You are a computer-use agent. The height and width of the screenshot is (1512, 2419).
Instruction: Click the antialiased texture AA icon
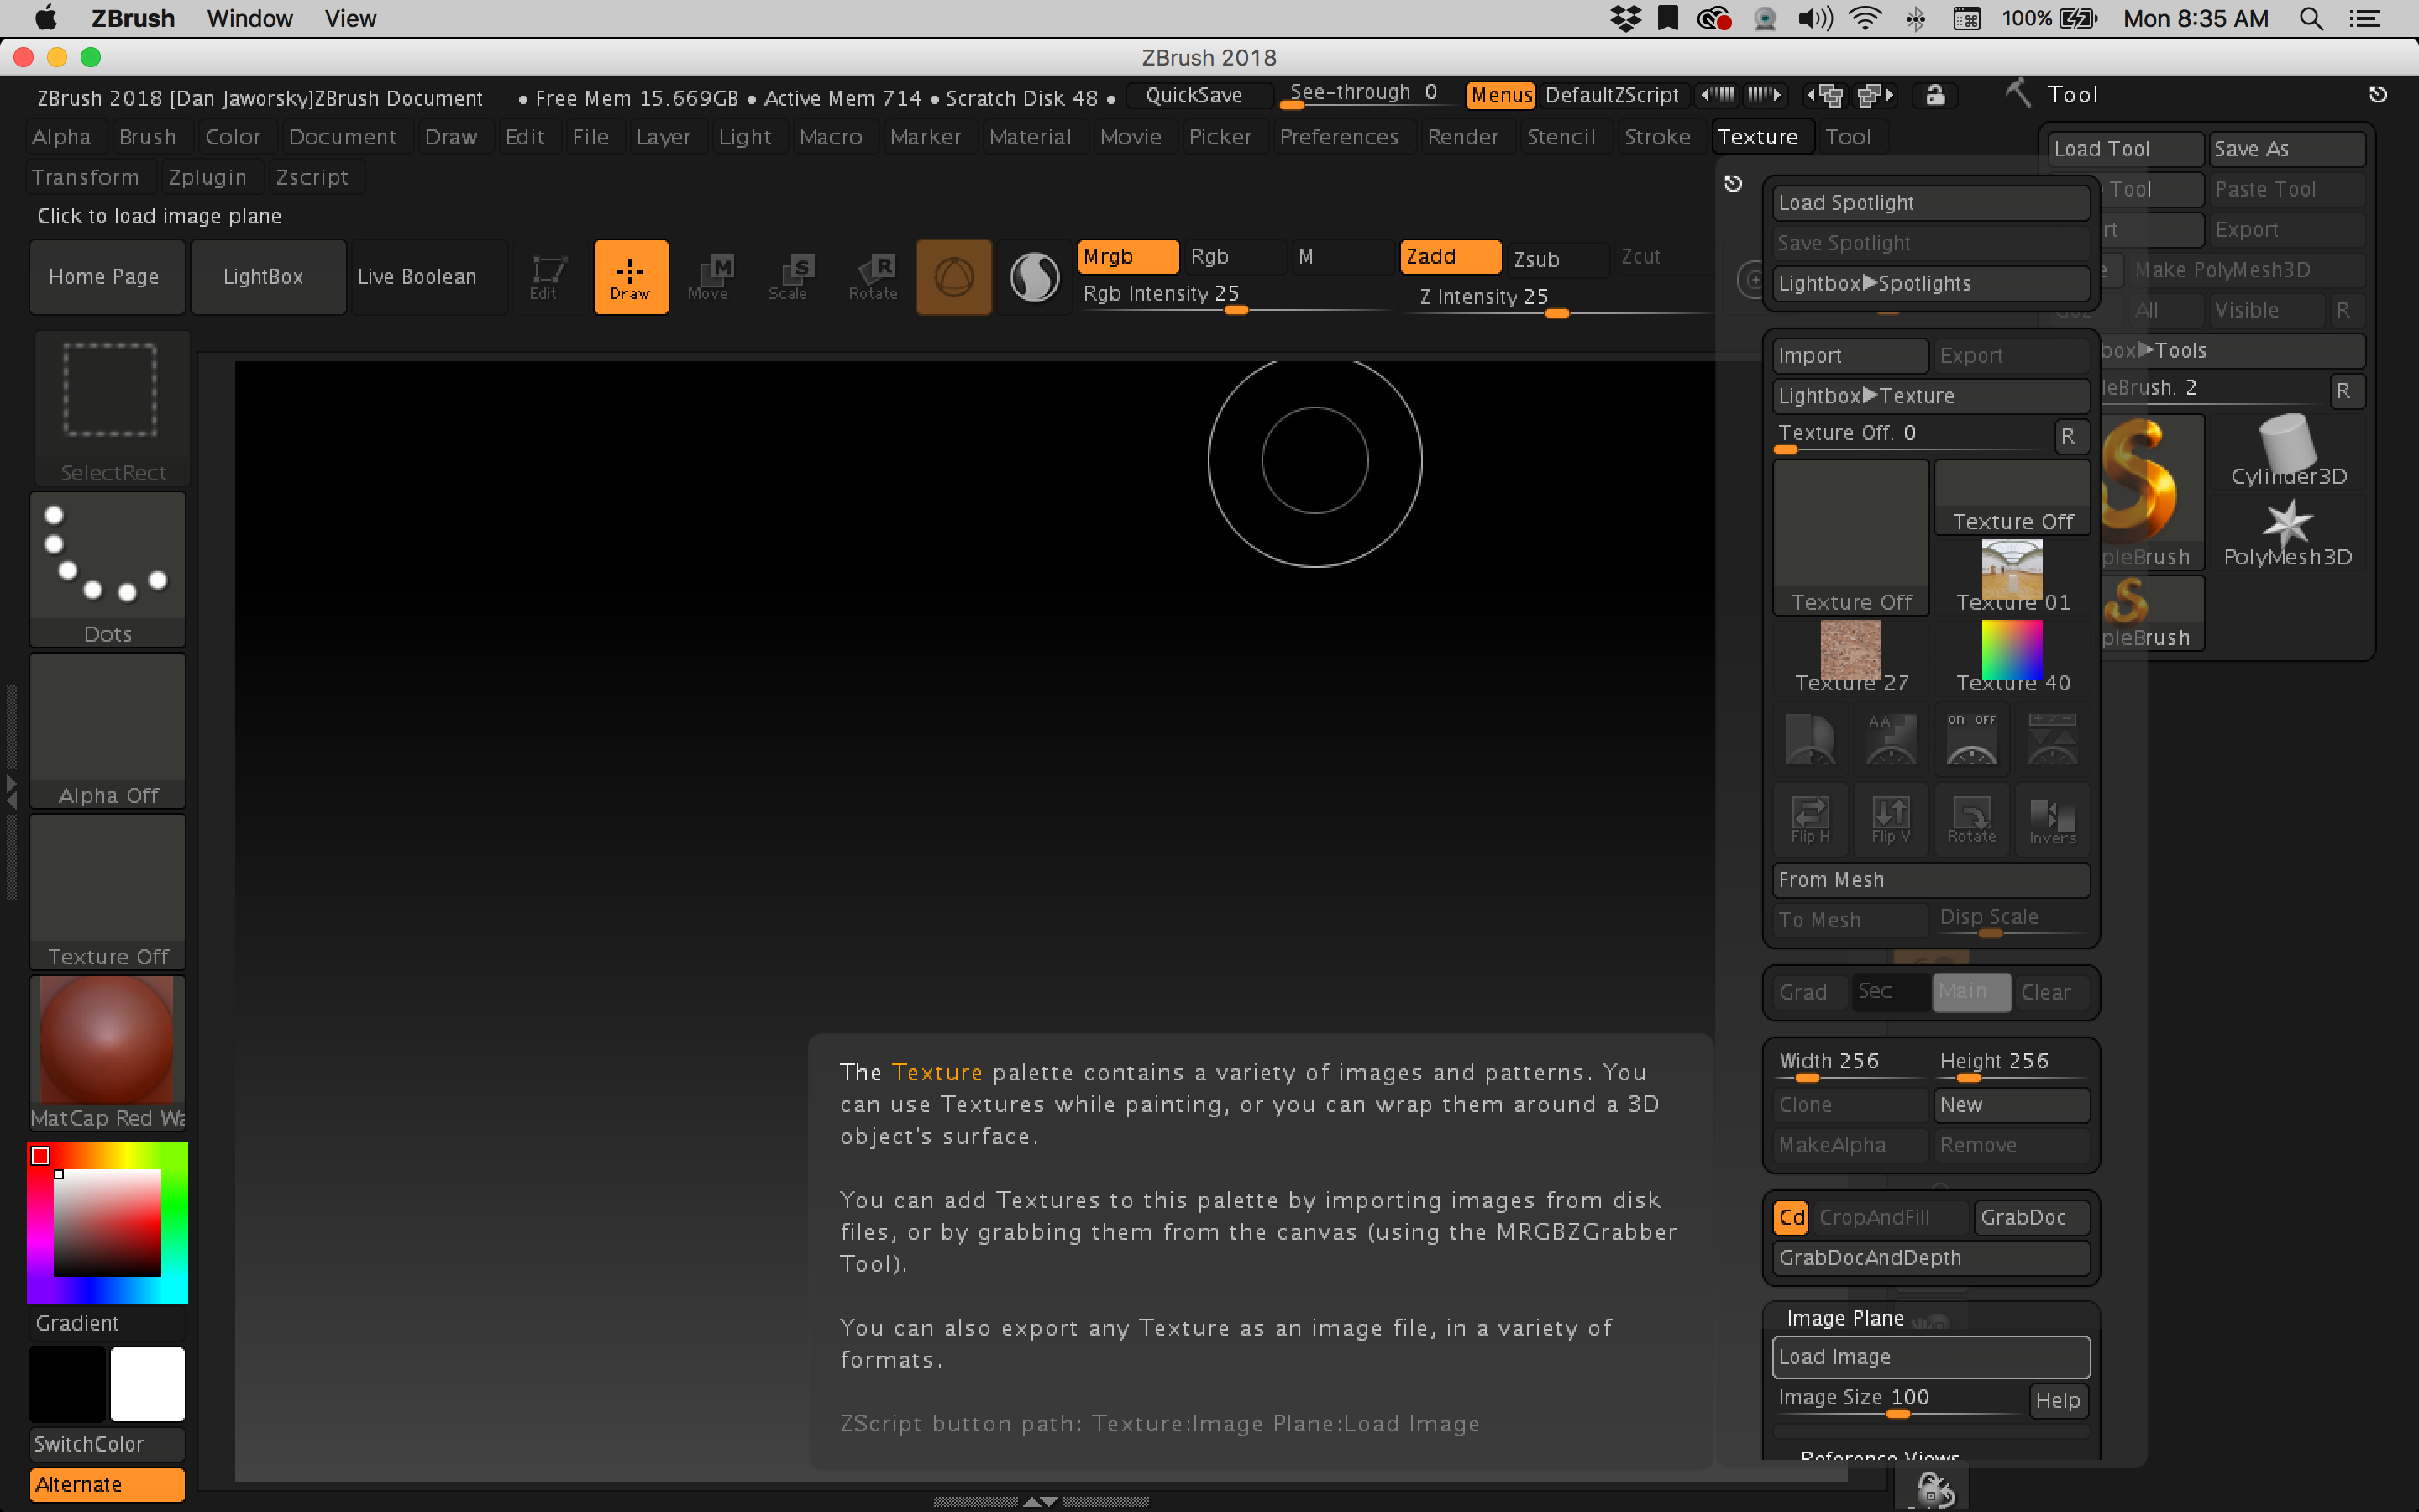[x=1890, y=739]
